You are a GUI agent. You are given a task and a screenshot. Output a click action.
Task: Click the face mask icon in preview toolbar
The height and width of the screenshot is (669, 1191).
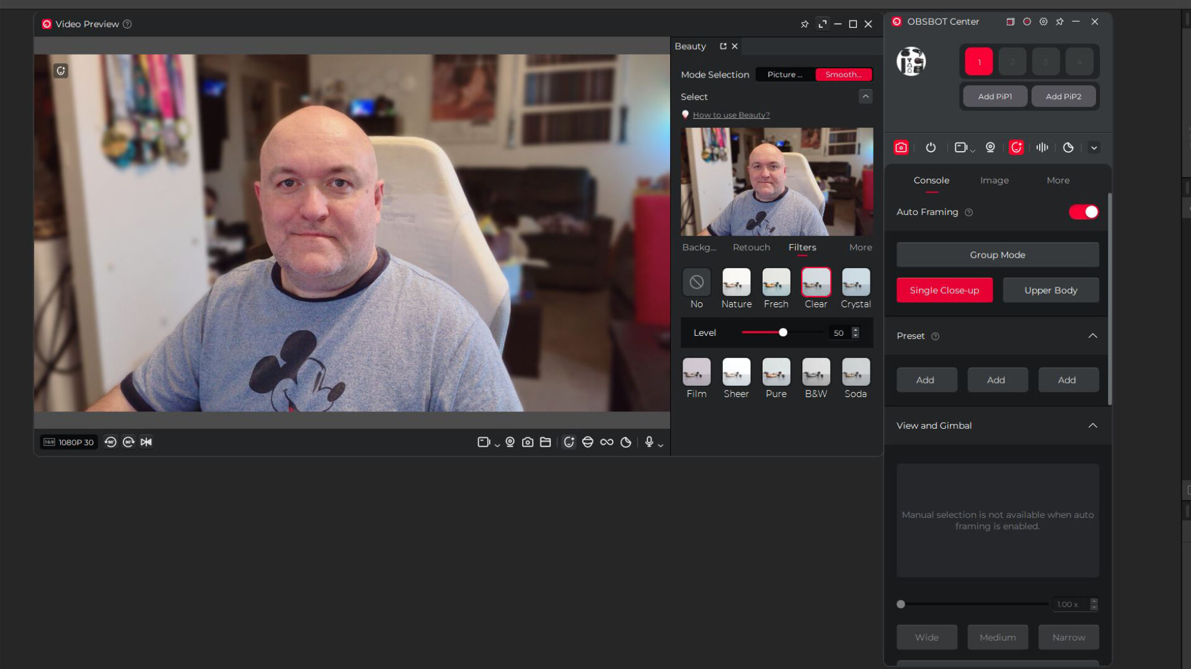pyautogui.click(x=587, y=442)
